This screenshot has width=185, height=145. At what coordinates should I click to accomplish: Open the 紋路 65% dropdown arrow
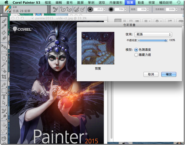(148, 9)
